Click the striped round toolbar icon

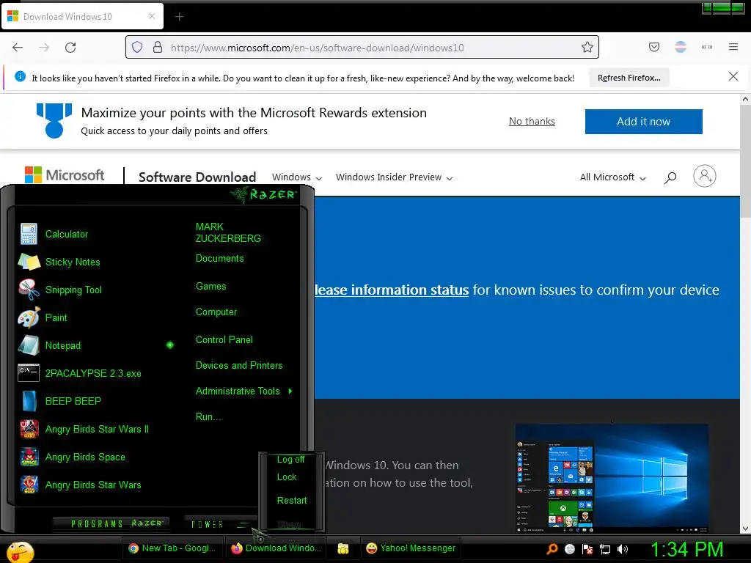[680, 47]
